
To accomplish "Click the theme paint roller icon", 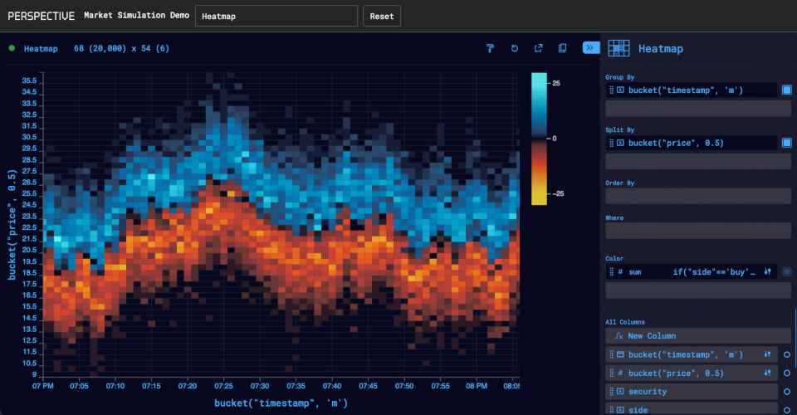I will tap(491, 48).
